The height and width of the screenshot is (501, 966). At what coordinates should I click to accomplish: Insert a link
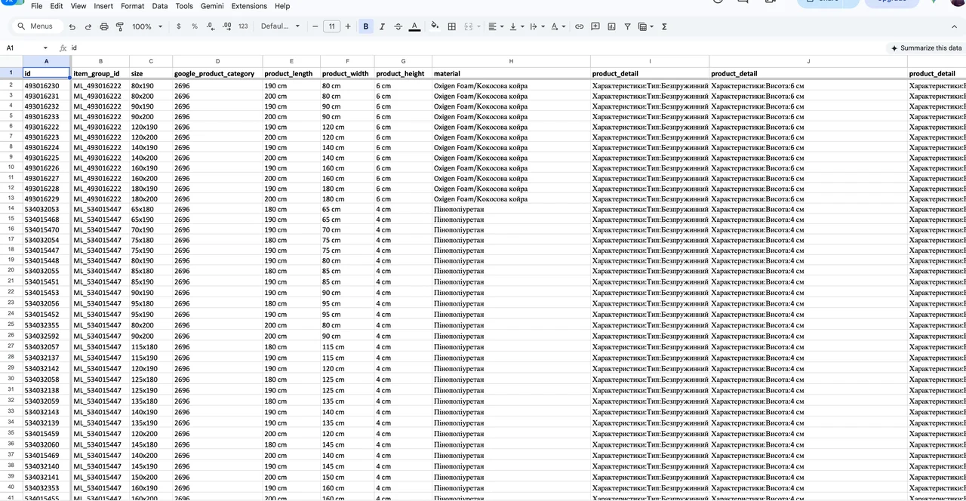pos(580,26)
